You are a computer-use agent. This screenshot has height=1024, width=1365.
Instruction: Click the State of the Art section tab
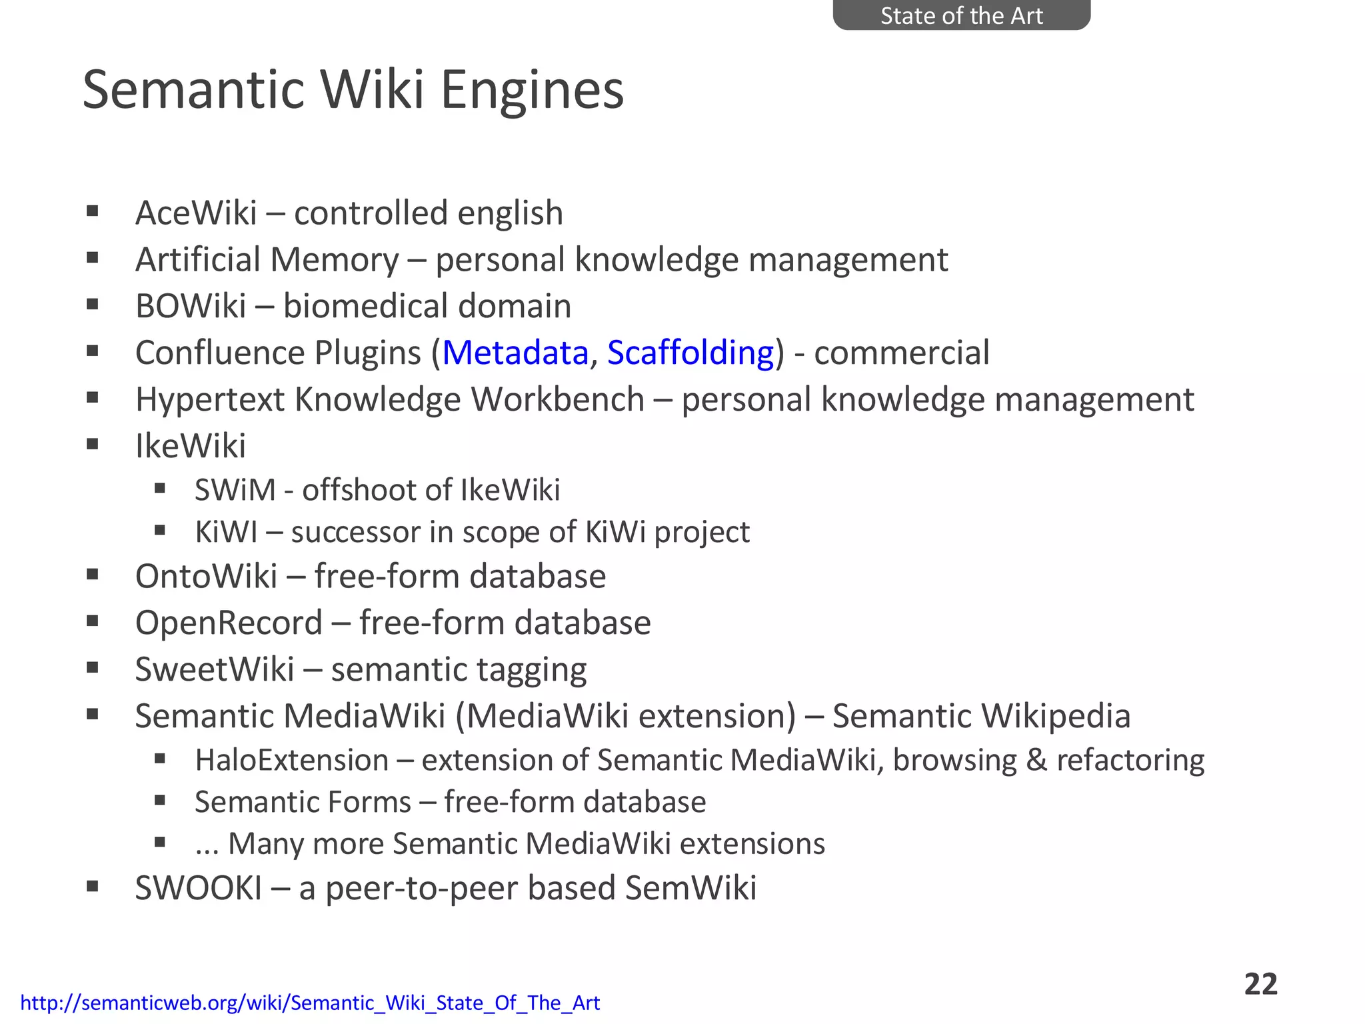click(961, 15)
